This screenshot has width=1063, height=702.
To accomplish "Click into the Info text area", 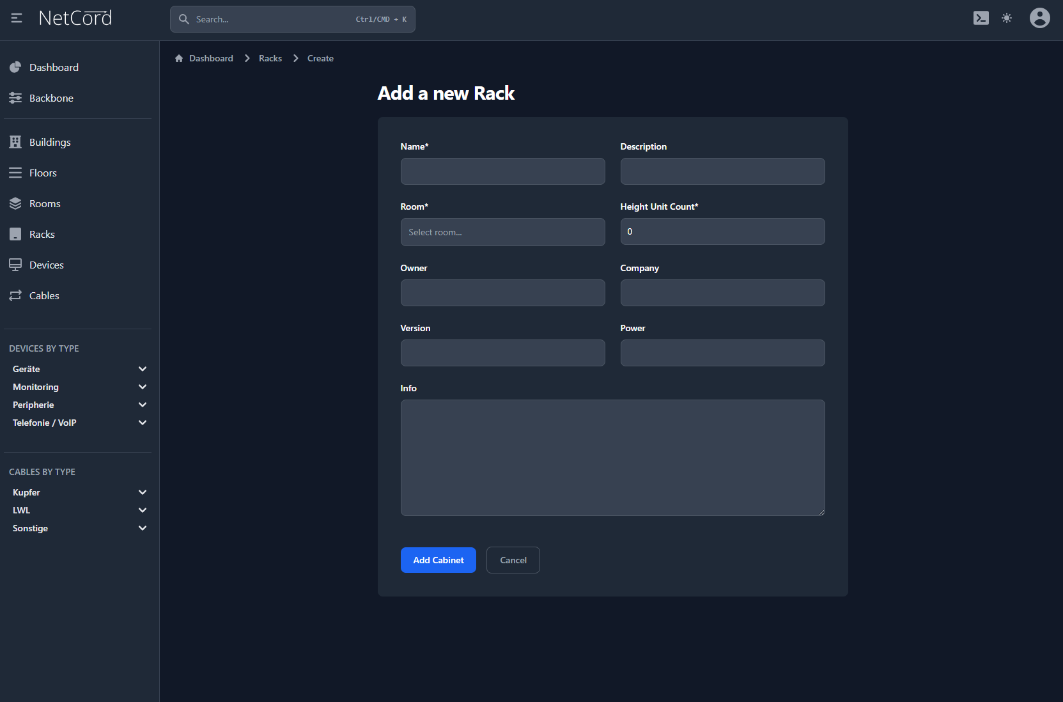I will 612,458.
